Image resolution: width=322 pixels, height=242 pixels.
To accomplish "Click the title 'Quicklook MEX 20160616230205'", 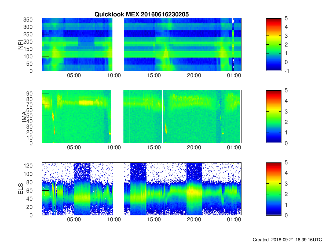I will point(141,15).
